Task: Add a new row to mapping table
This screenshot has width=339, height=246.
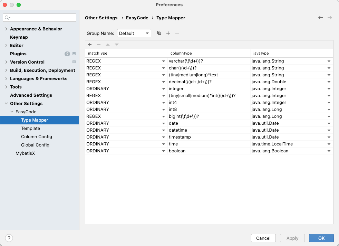Action: (90, 45)
